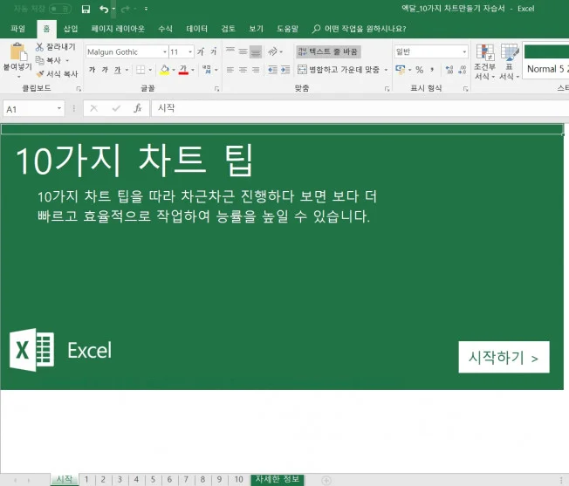Click the Undo arrow icon
This screenshot has height=486, width=569.
104,9
